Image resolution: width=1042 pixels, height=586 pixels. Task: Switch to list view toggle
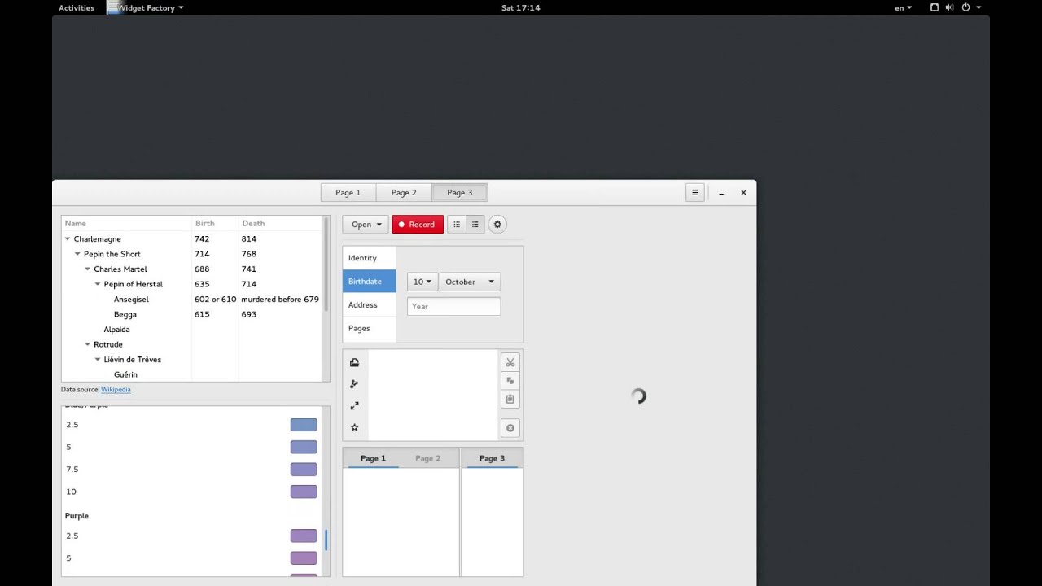(475, 225)
